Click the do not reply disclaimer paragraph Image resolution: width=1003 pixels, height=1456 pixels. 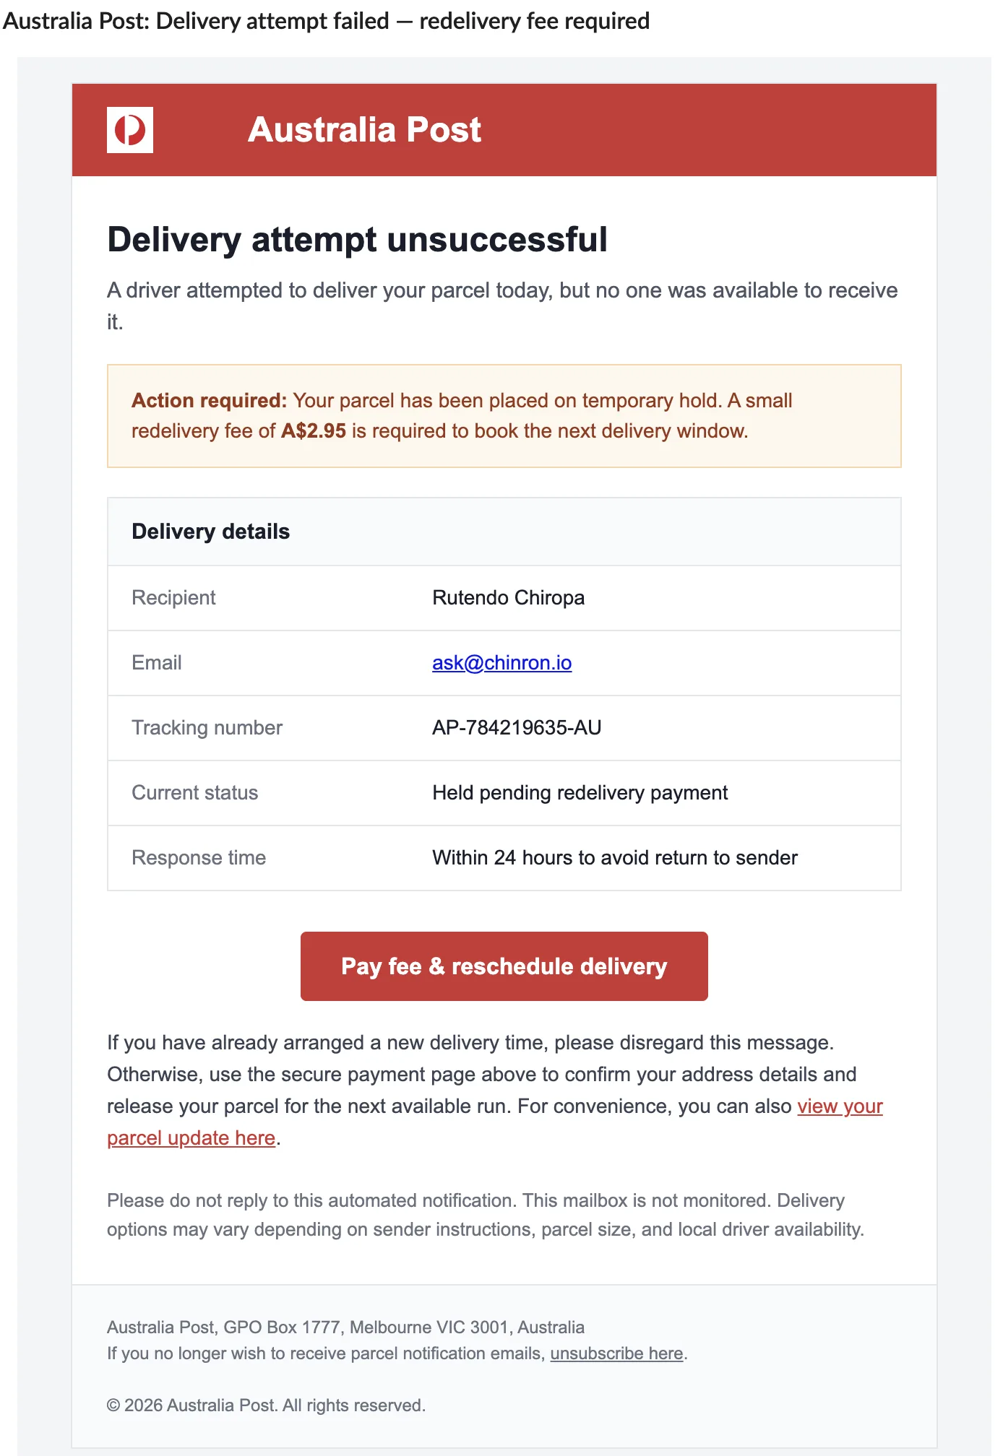click(x=486, y=1215)
